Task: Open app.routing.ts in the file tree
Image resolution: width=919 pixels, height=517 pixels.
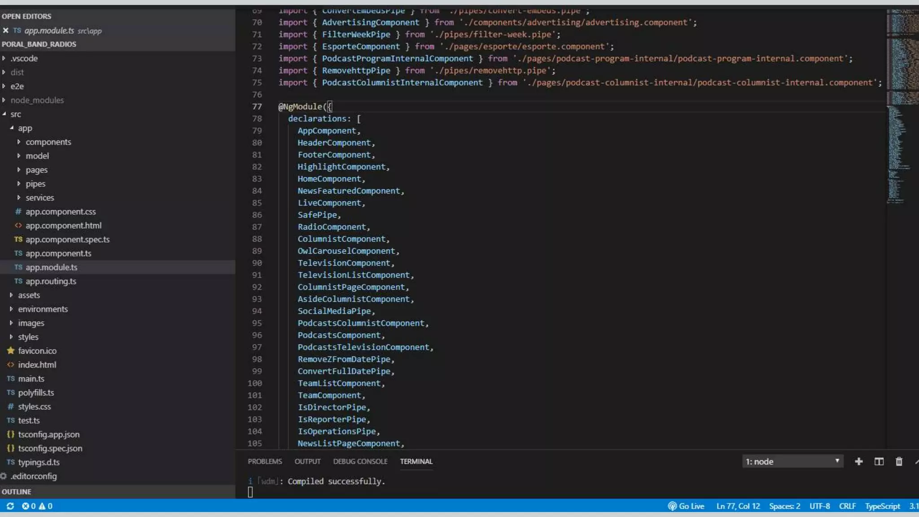Action: coord(51,281)
